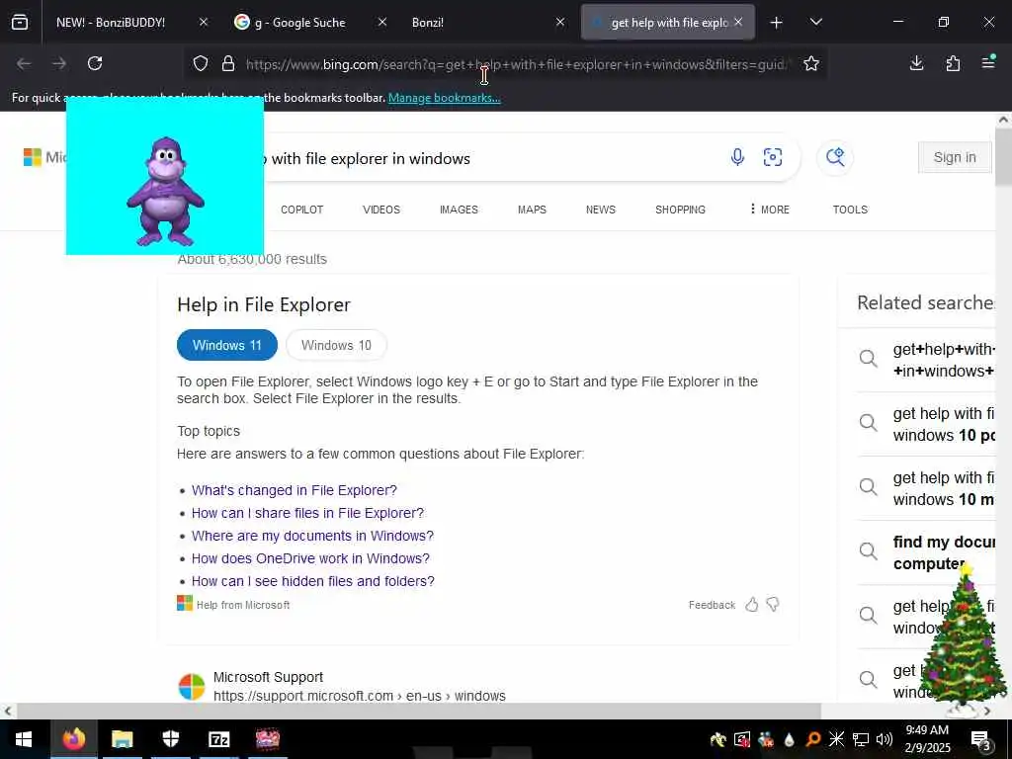The height and width of the screenshot is (759, 1012).
Task: Show site security padlock info
Action: pos(228,63)
